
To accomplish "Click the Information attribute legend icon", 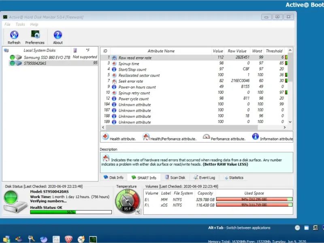I will [256, 136].
